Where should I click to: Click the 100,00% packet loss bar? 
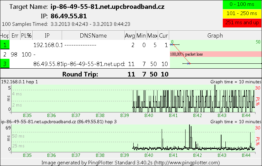[216, 54]
